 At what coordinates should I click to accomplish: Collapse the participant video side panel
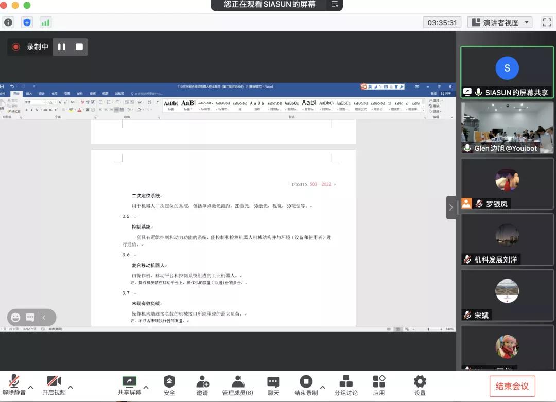tap(451, 207)
